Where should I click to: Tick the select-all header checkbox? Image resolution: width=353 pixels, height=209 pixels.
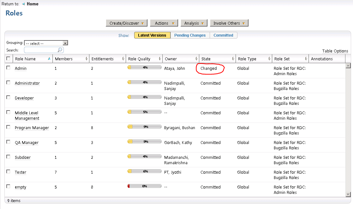(8, 58)
